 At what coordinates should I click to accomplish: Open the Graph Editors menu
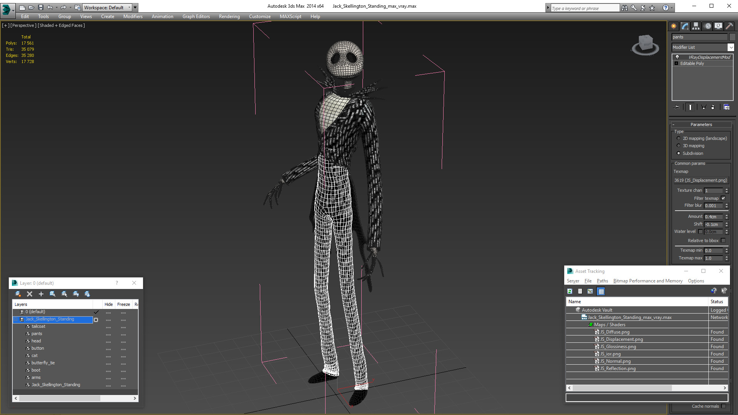tap(196, 17)
